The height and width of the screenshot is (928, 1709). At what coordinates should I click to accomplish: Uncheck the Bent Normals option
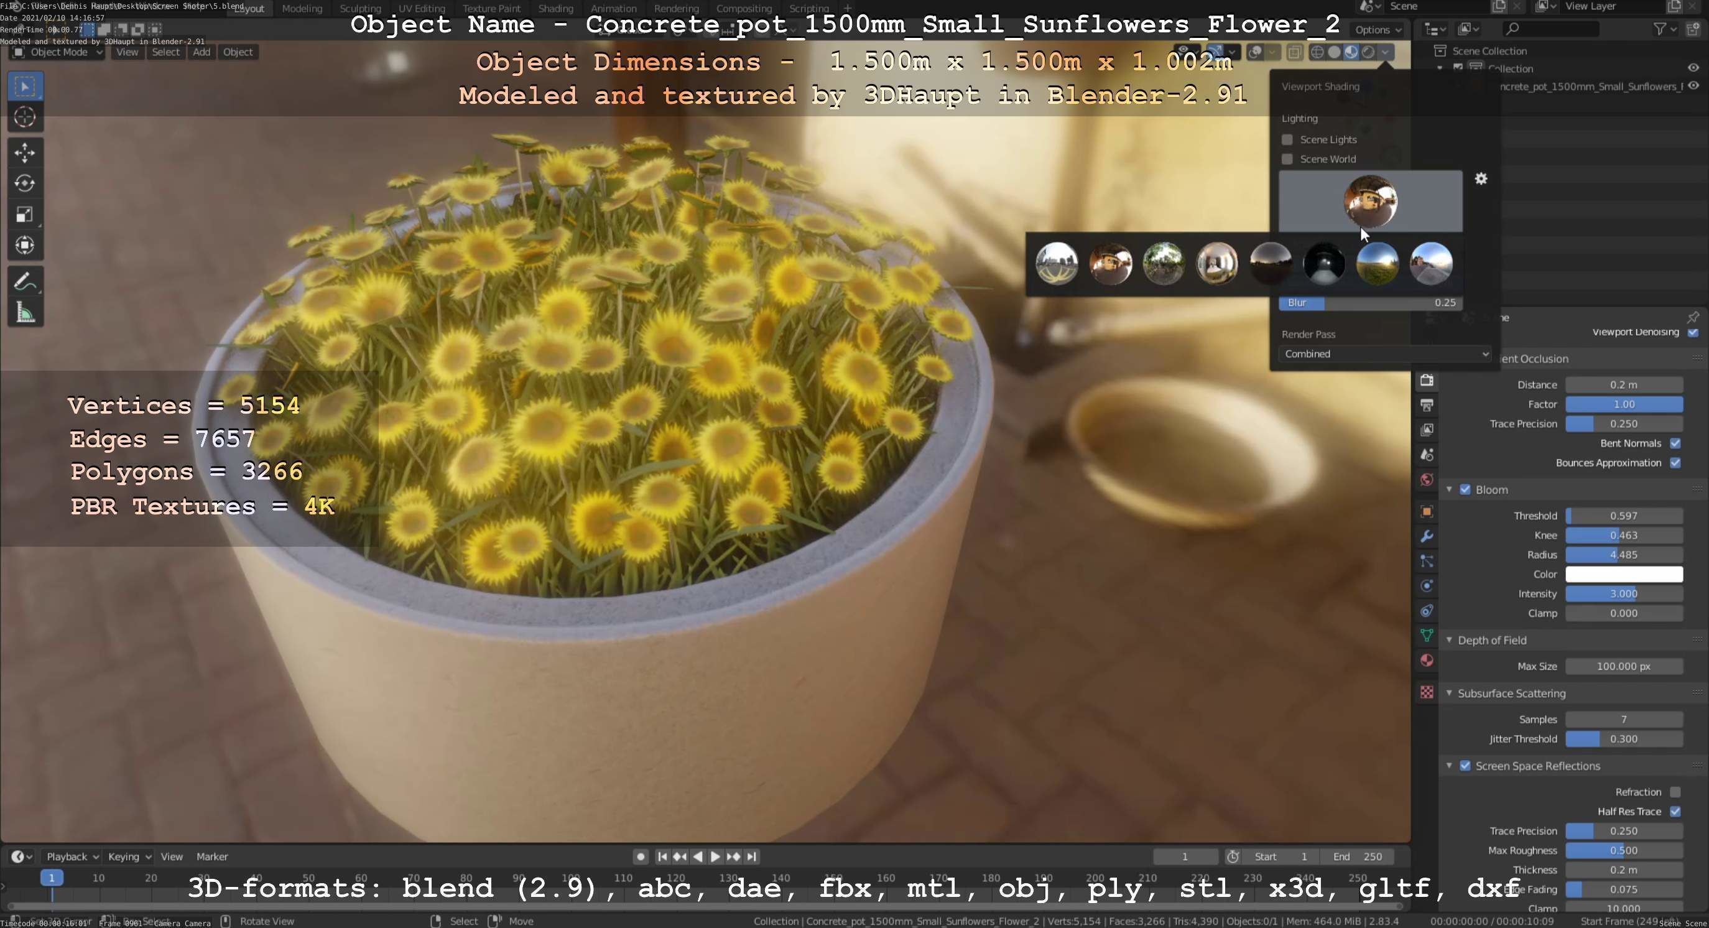(1675, 443)
